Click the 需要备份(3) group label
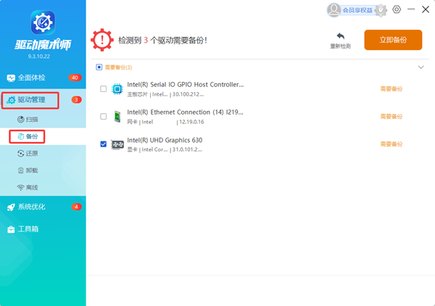Image resolution: width=435 pixels, height=306 pixels. click(118, 67)
